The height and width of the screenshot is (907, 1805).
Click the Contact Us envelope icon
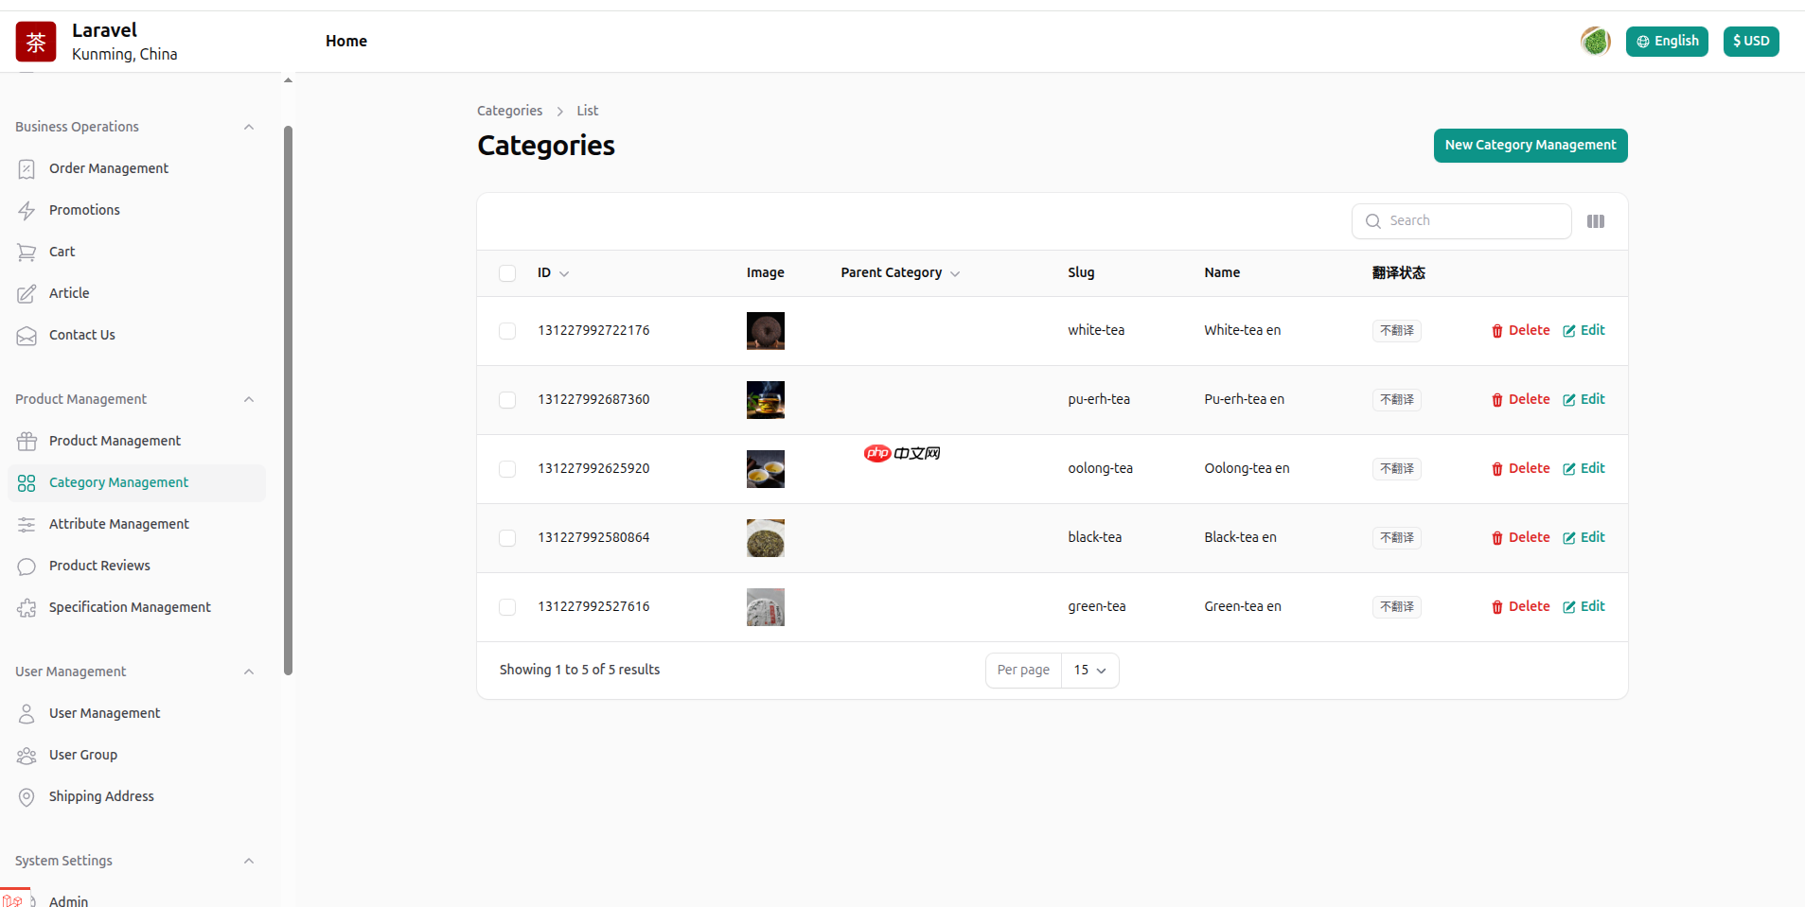tap(27, 335)
